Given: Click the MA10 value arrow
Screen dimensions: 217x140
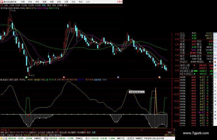Looking at the screenshot, I should [x=36, y=8].
